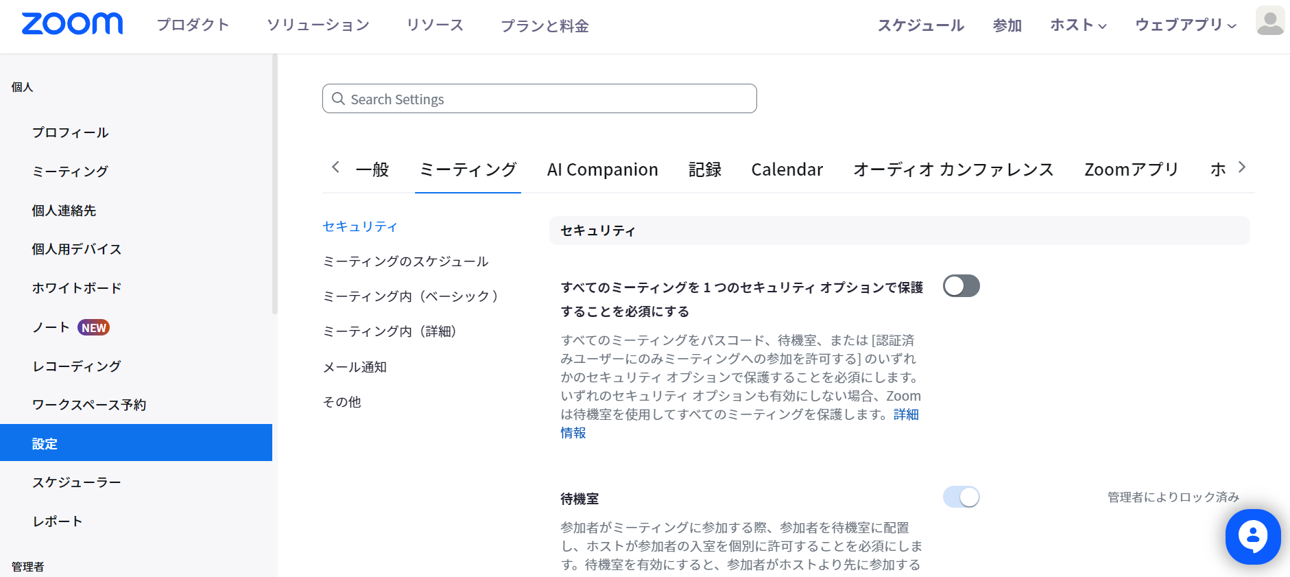Click the 管理者によりロック済み label
This screenshot has width=1290, height=577.
tap(1173, 497)
